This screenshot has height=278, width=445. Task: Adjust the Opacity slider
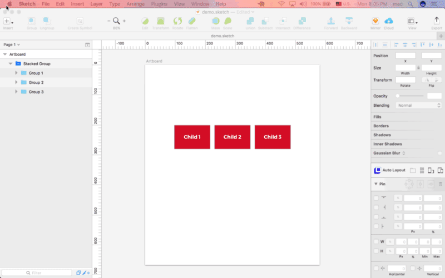click(410, 96)
